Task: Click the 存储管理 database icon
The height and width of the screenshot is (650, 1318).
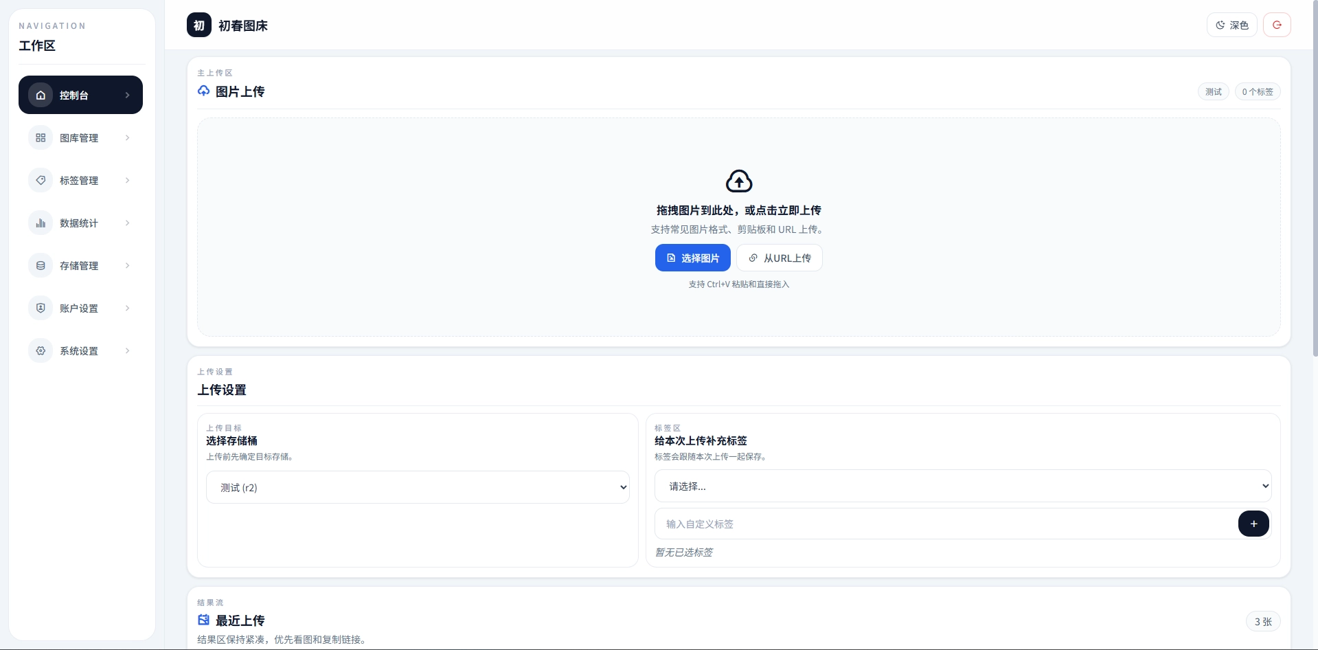Action: coord(41,265)
